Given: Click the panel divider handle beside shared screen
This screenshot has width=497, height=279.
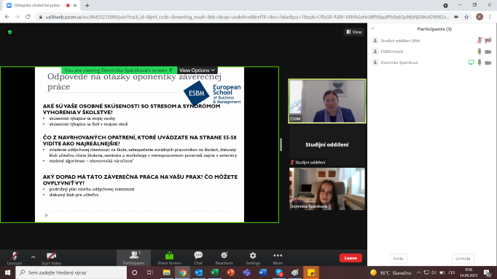Looking at the screenshot, I should tap(281, 145).
